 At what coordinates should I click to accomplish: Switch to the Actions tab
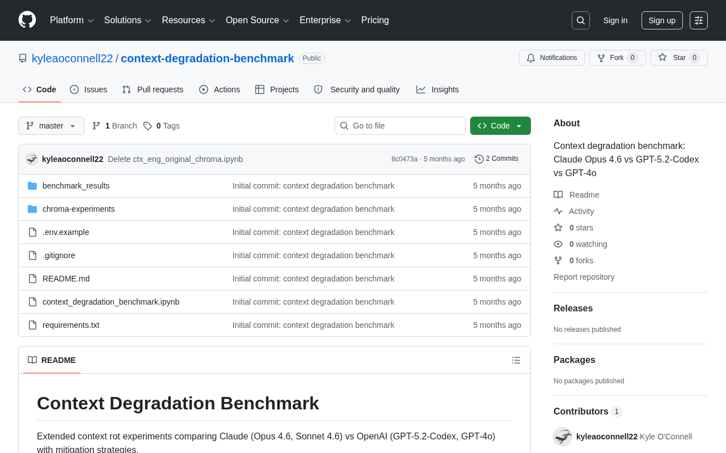[x=220, y=89]
